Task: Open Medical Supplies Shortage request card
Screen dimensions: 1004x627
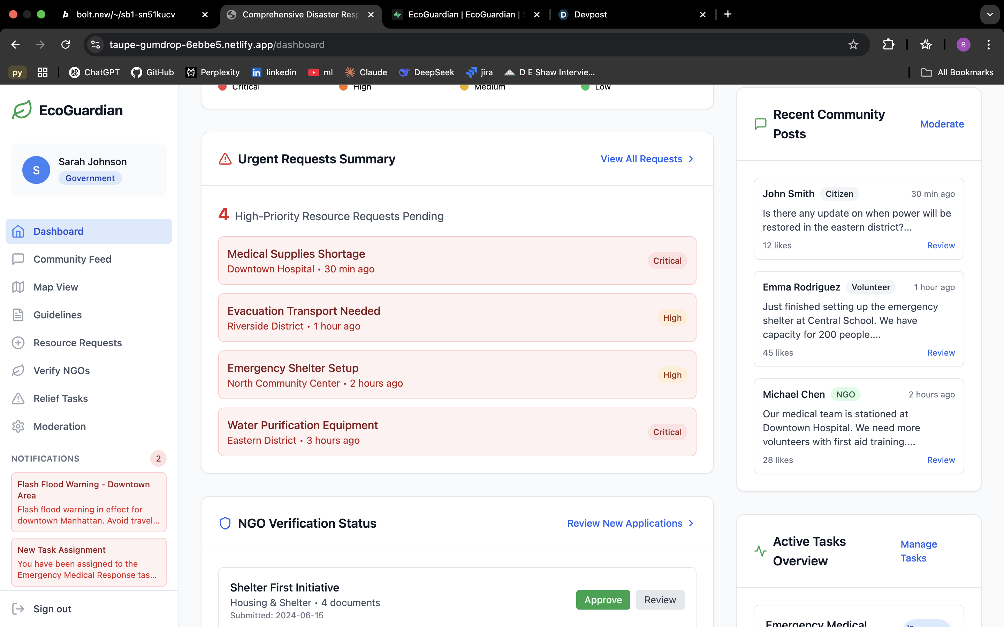Action: tap(456, 261)
